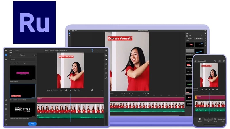The height and width of the screenshot is (129, 230).
Task: Select the Stylish Crisscross title template
Action: point(23,73)
